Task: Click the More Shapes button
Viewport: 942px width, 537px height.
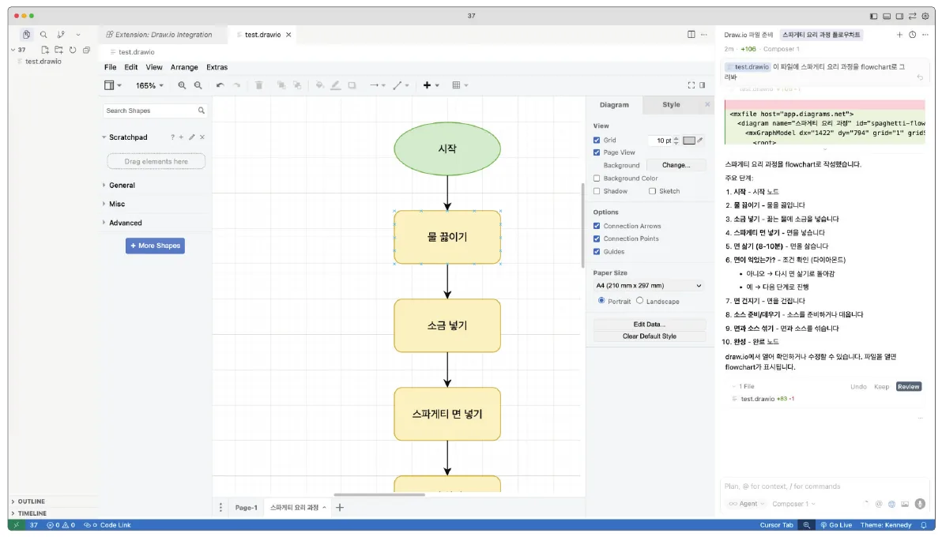Action: [x=155, y=246]
